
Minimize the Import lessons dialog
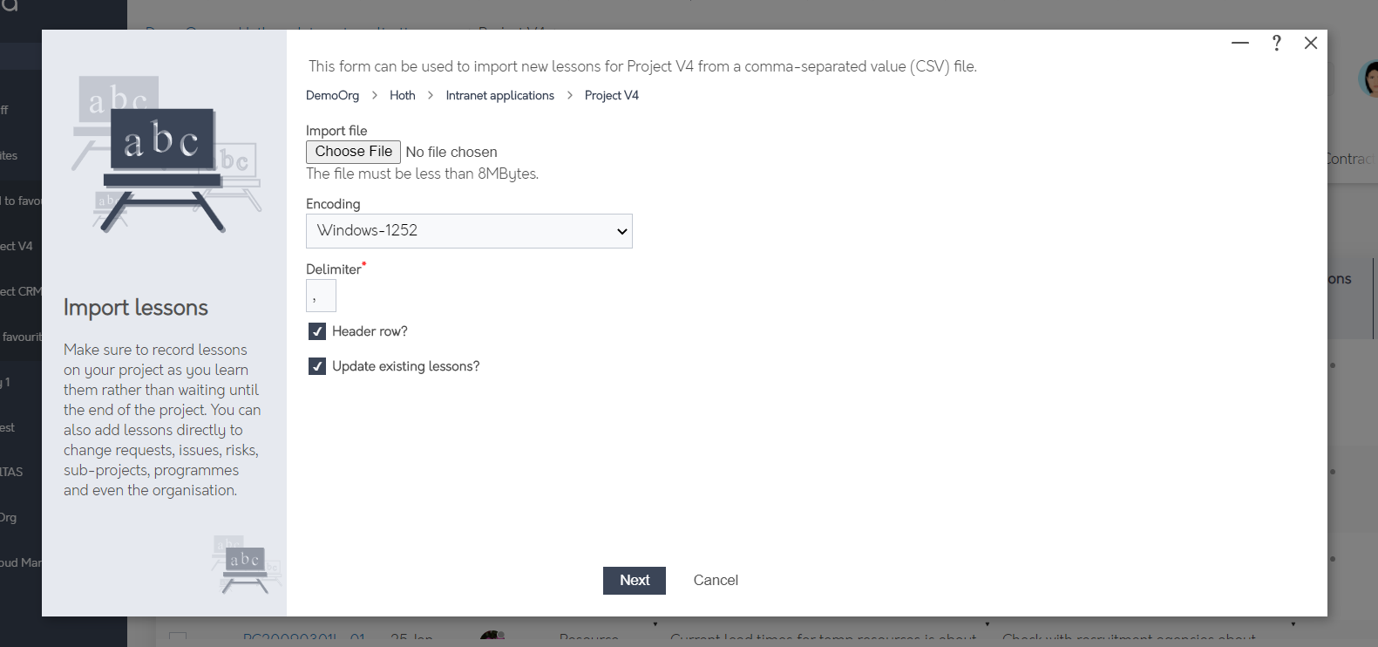point(1240,43)
